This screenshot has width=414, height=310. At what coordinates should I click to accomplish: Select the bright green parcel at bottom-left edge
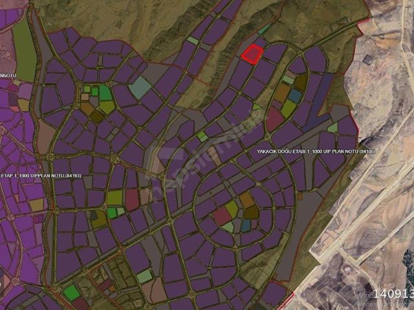coord(71,292)
